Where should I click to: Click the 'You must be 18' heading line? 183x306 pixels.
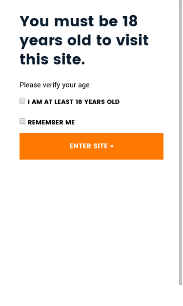79,21
